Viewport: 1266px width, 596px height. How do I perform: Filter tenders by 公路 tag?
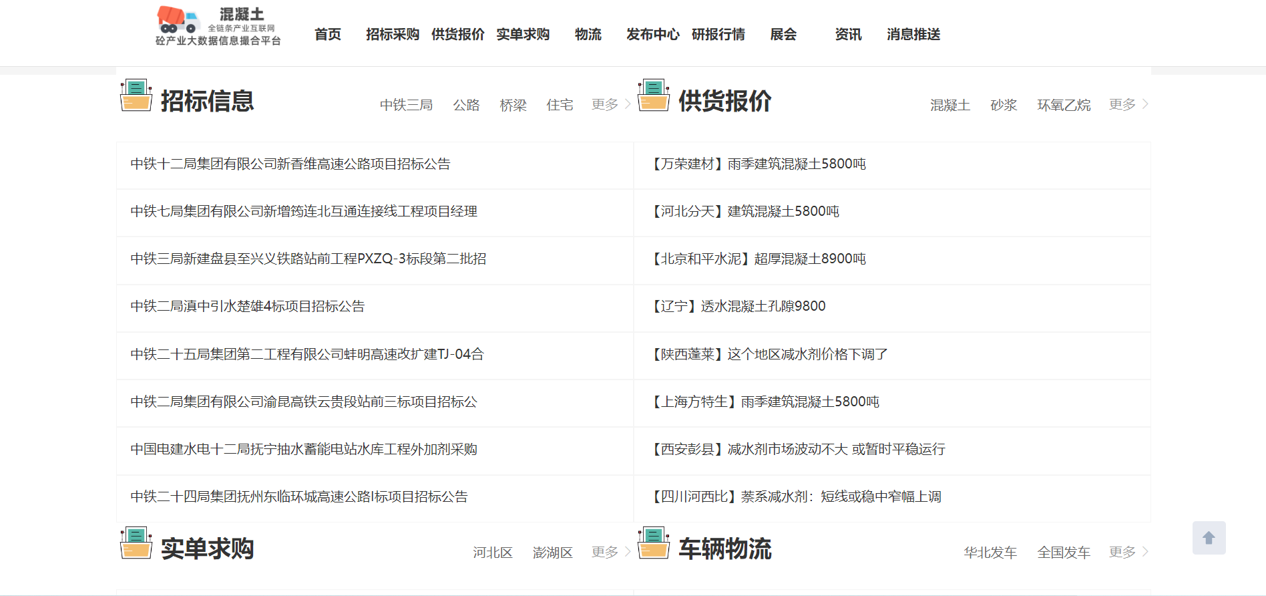[466, 105]
